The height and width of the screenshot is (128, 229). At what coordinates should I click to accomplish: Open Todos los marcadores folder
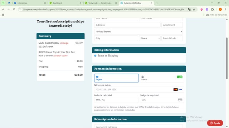pyautogui.click(x=216, y=15)
